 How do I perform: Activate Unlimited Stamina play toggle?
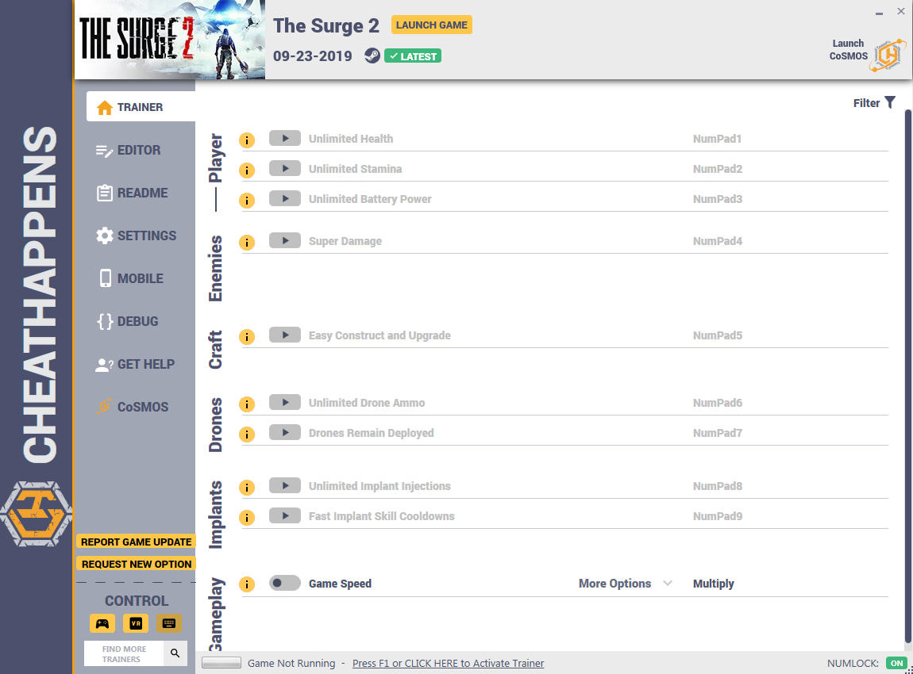point(285,169)
